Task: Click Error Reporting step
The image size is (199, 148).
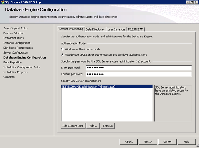Action: pyautogui.click(x=12, y=62)
